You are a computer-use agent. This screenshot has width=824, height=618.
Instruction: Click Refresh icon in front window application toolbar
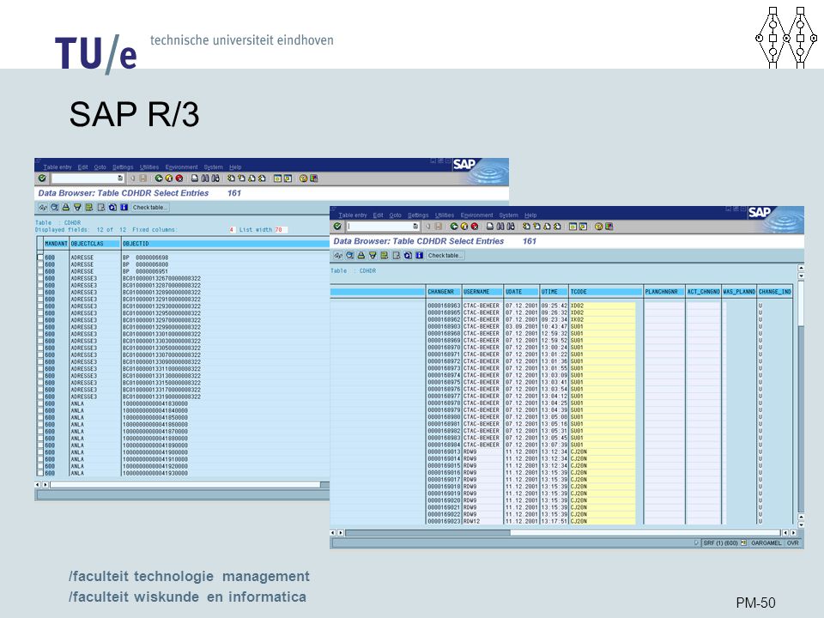click(408, 256)
